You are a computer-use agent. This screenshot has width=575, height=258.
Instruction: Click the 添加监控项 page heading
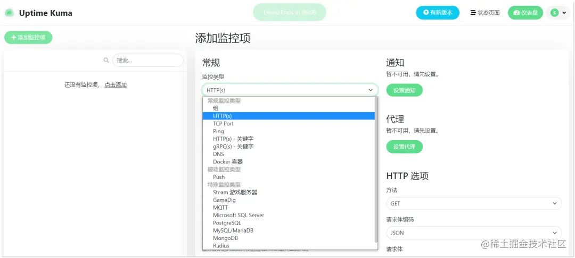point(223,38)
